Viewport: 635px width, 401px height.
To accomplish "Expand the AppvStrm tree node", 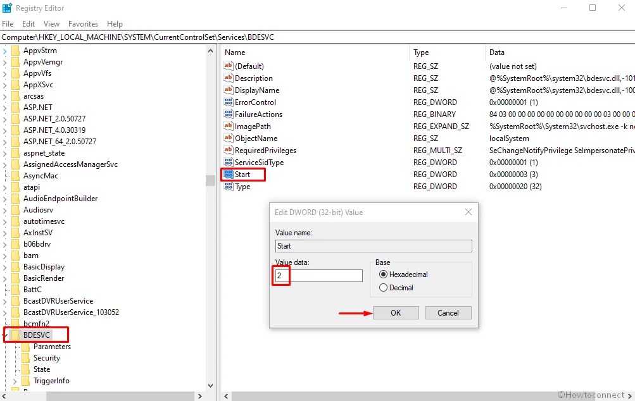I will pos(5,50).
